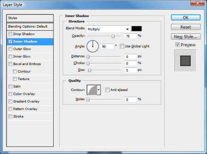This screenshot has width=207, height=154.
Task: Confirm with the OK button
Action: 186,18
